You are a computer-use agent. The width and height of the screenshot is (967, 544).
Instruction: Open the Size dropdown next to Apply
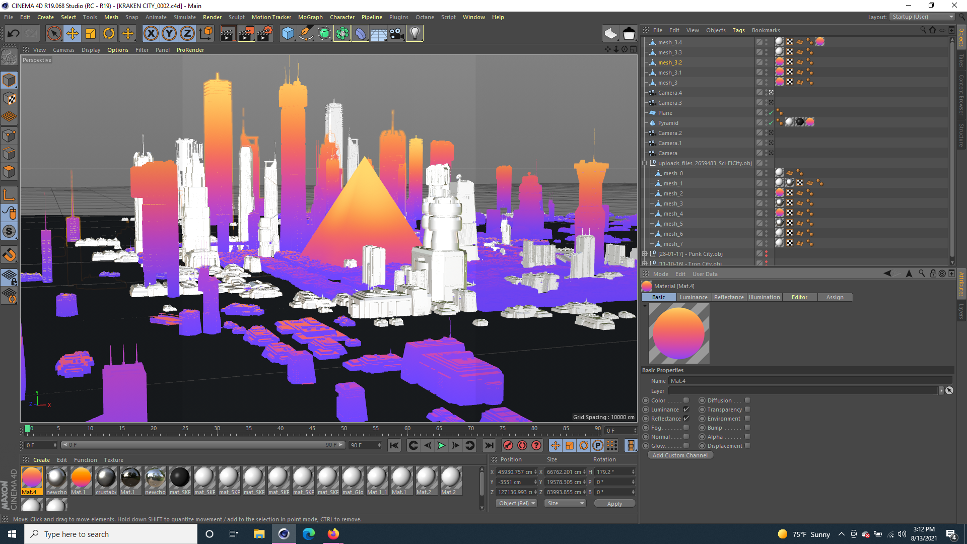(x=565, y=503)
